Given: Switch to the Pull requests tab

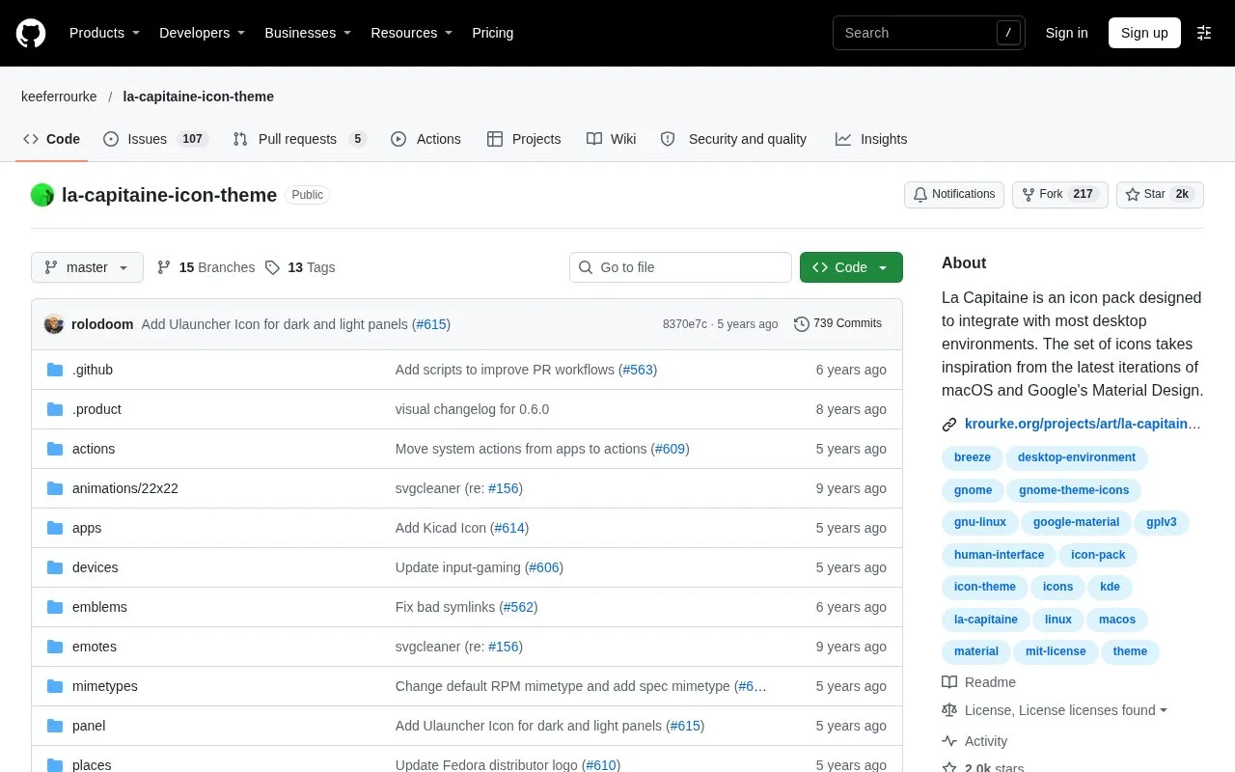Looking at the screenshot, I should click(300, 139).
